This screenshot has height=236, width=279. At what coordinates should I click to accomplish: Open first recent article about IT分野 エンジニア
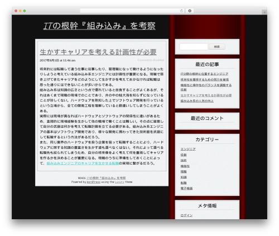204,74
